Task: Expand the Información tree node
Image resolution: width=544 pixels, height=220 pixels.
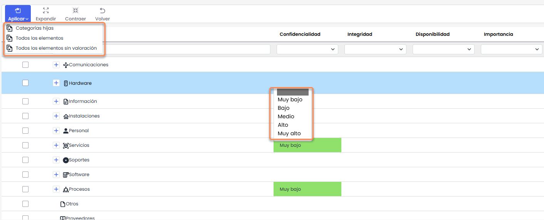Action: coord(56,101)
